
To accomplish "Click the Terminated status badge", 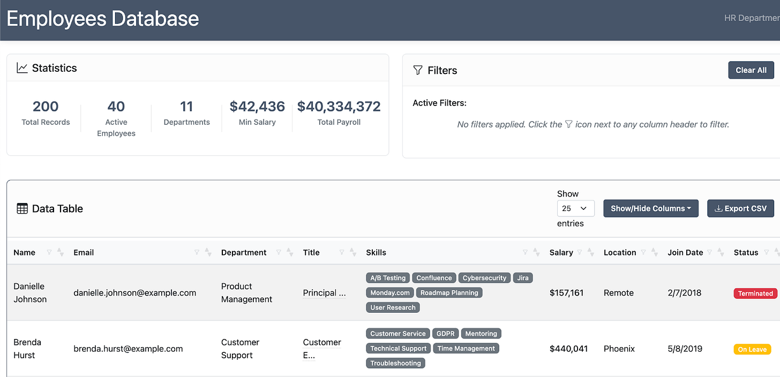I will click(x=755, y=293).
